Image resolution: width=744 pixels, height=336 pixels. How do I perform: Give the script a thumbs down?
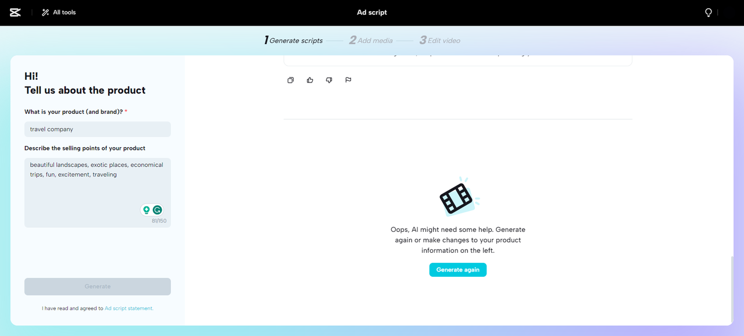329,80
